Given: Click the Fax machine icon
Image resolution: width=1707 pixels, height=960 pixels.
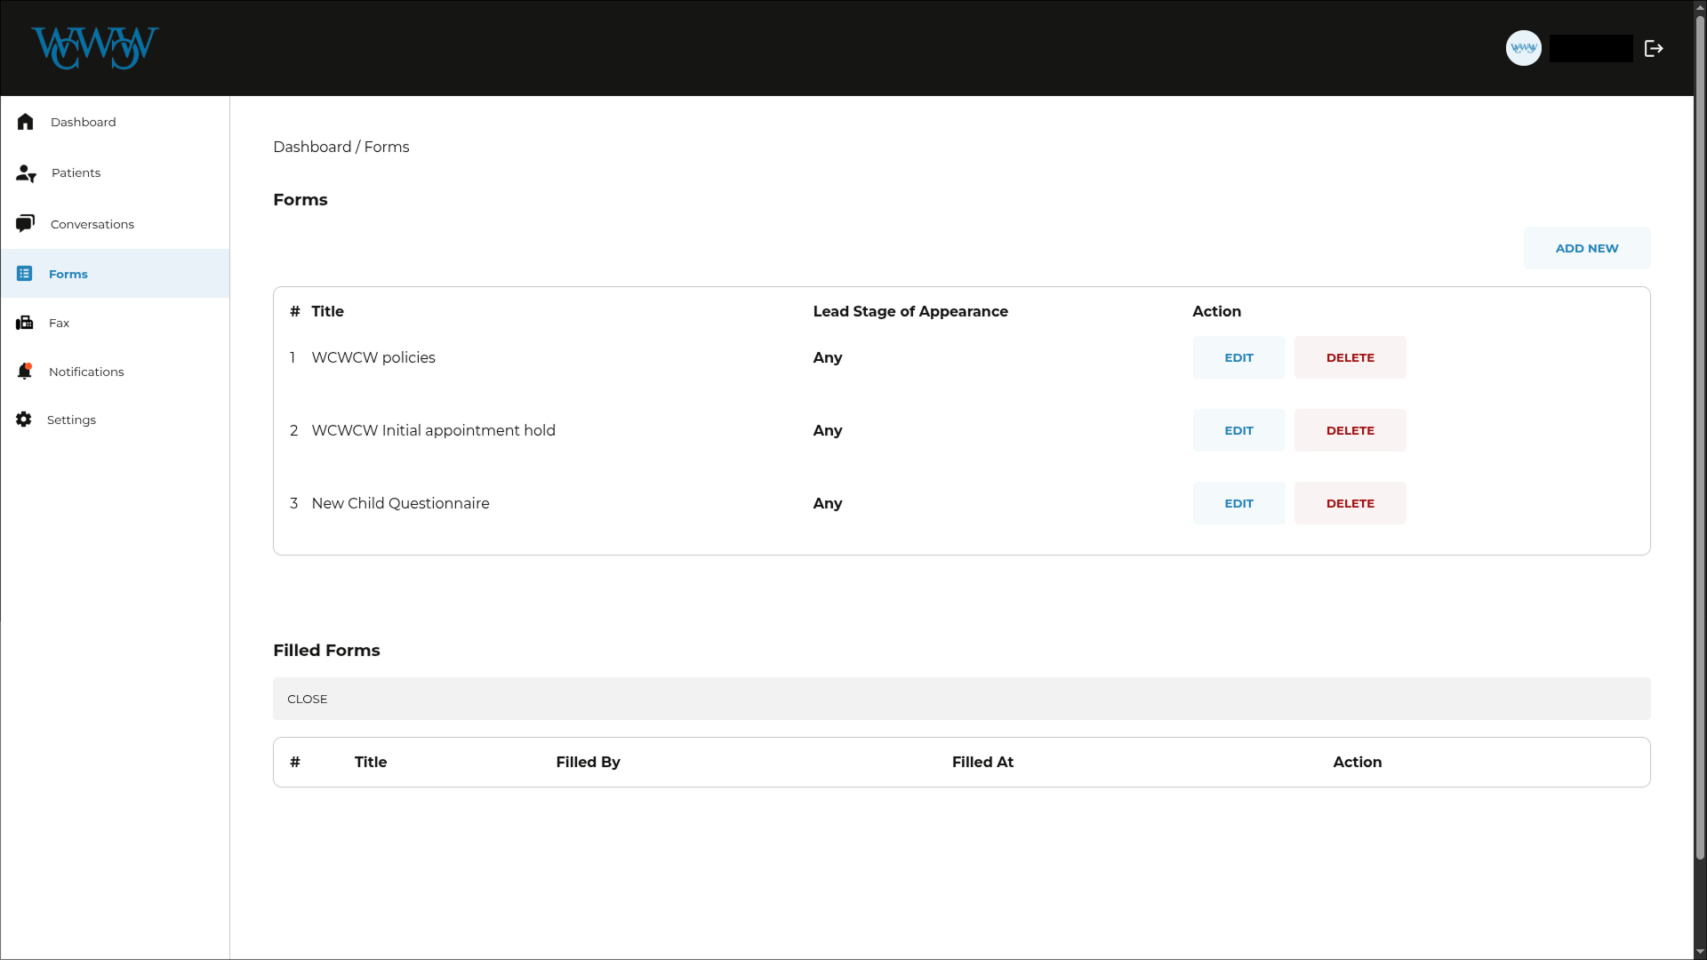Looking at the screenshot, I should tap(24, 323).
